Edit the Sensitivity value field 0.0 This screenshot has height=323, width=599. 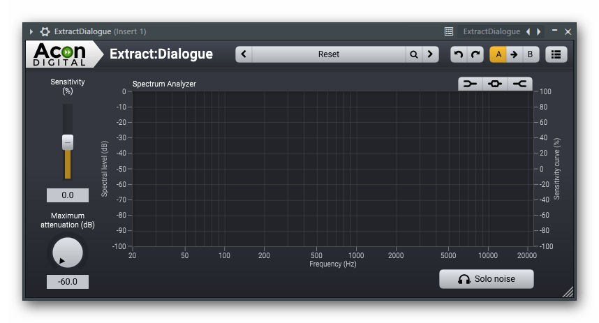click(x=68, y=195)
